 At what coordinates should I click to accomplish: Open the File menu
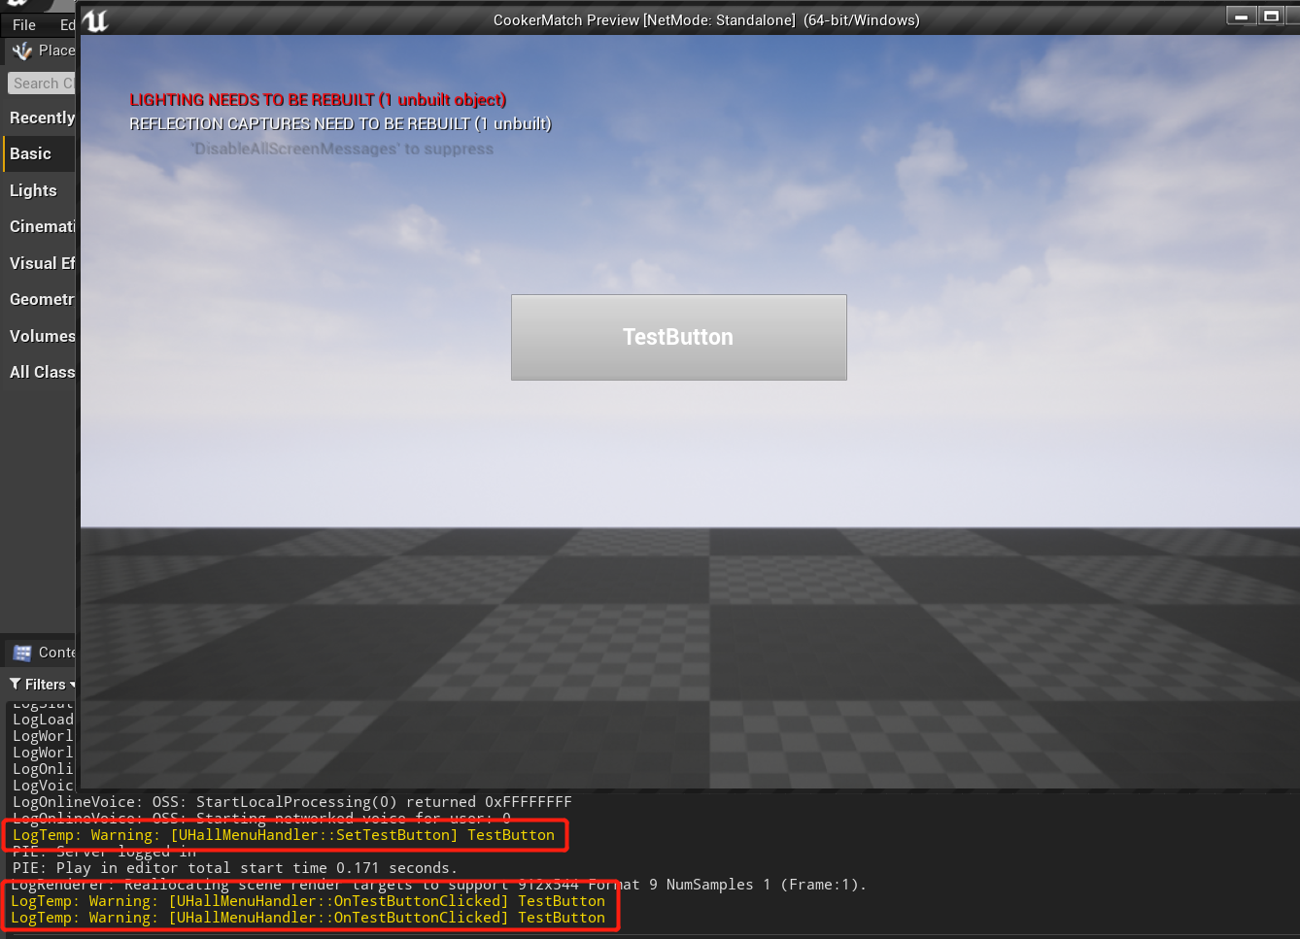(x=22, y=24)
